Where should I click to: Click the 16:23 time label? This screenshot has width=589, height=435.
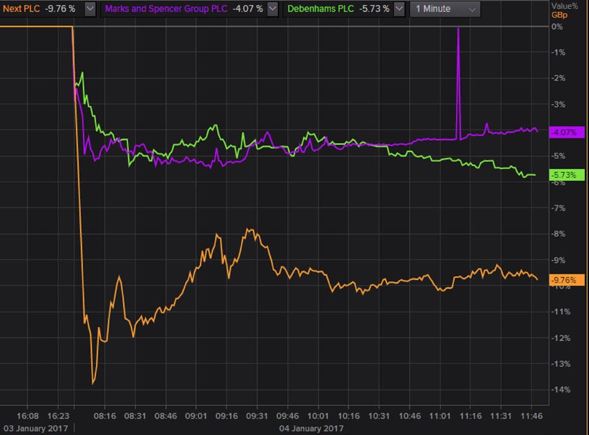click(58, 416)
